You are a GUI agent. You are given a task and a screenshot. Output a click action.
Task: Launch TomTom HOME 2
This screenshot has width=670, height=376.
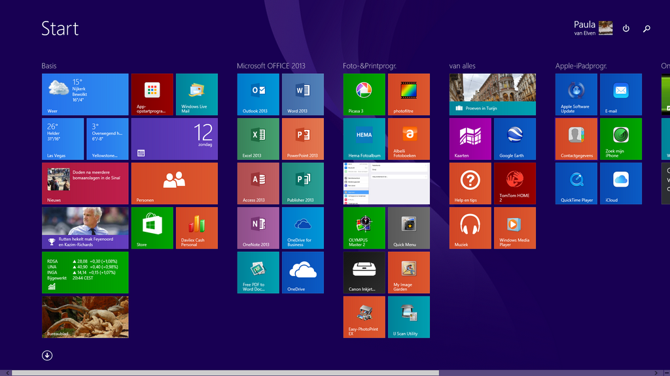point(514,183)
